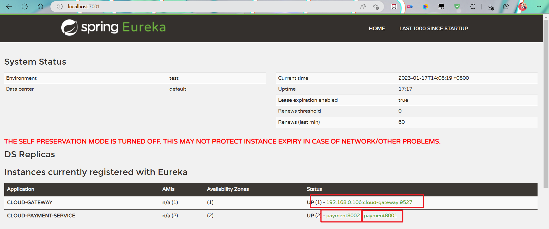The width and height of the screenshot is (549, 229).
Task: Reload the Eureka page
Action: point(25,6)
